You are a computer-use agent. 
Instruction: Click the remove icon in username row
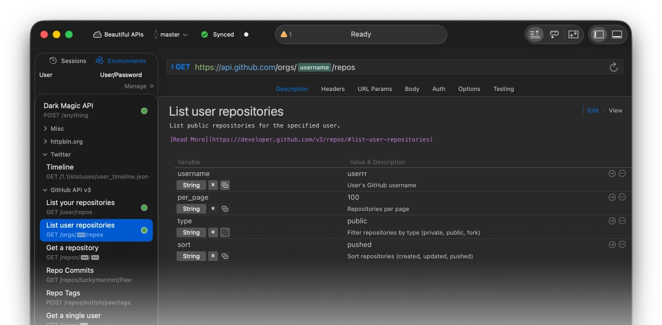tap(622, 174)
